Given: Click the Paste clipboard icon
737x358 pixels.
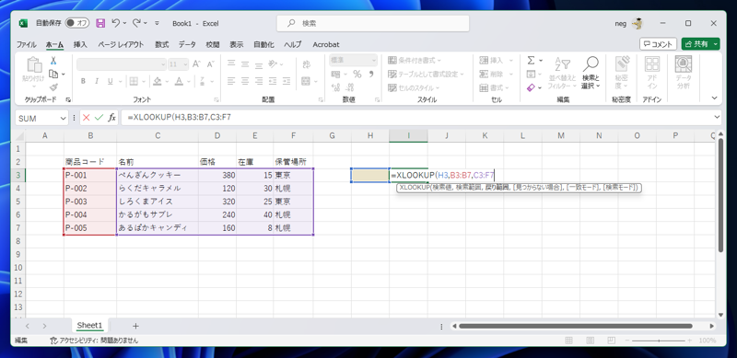Looking at the screenshot, I should coord(34,64).
